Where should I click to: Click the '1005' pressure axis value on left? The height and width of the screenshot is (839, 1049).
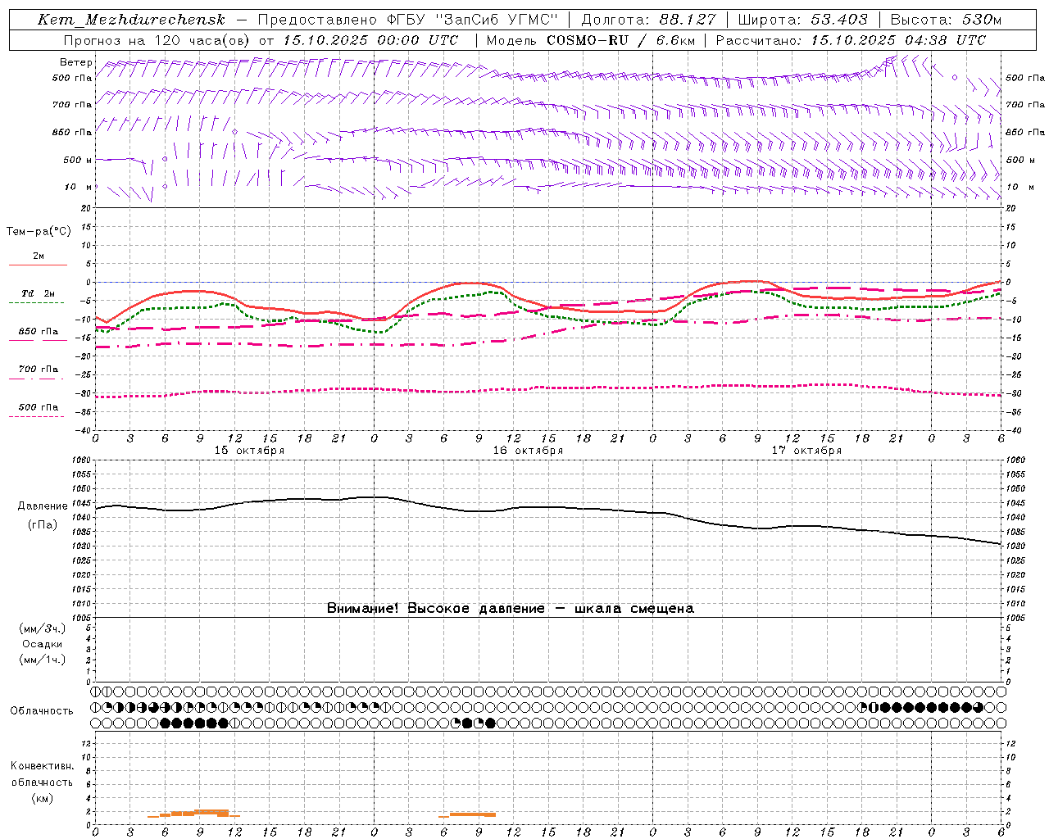[x=82, y=618]
